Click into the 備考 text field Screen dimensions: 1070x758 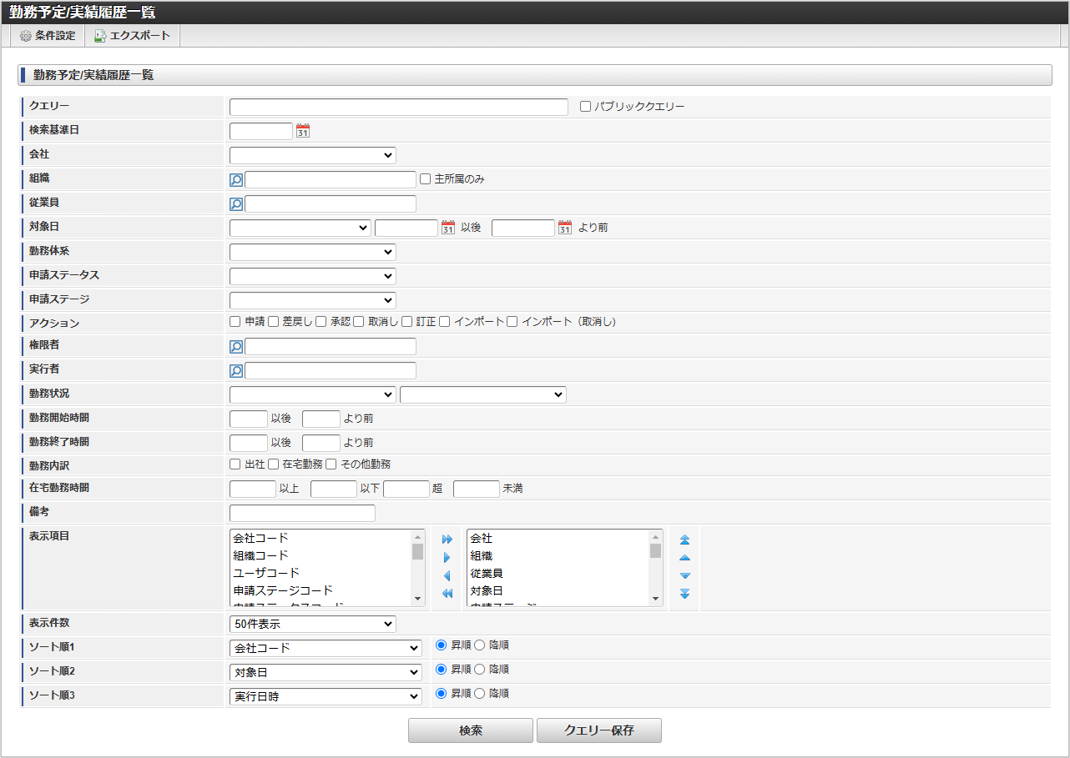click(x=302, y=513)
